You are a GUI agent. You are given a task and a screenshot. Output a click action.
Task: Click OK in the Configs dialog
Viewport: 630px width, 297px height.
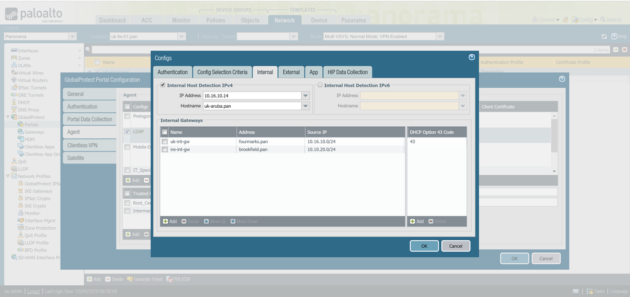coord(424,246)
